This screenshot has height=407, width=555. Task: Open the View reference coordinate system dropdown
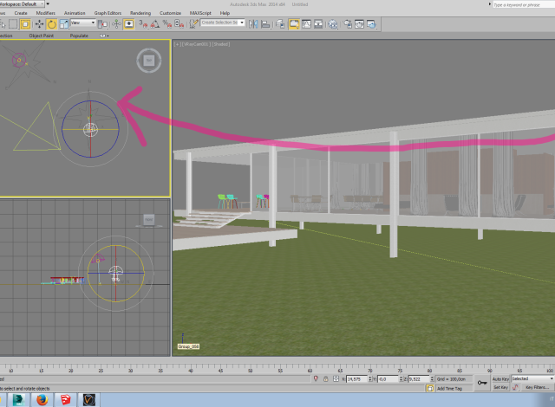click(x=83, y=23)
